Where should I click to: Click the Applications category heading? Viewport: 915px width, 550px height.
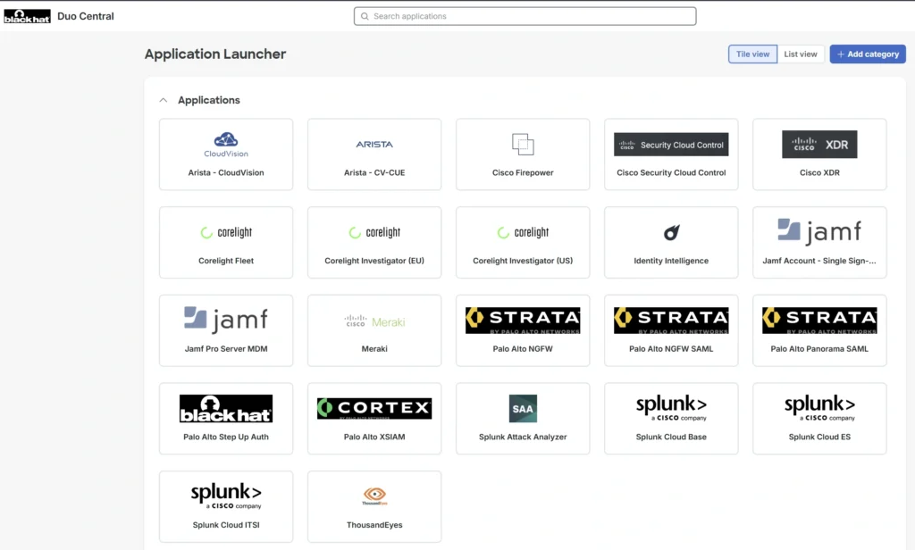point(209,100)
